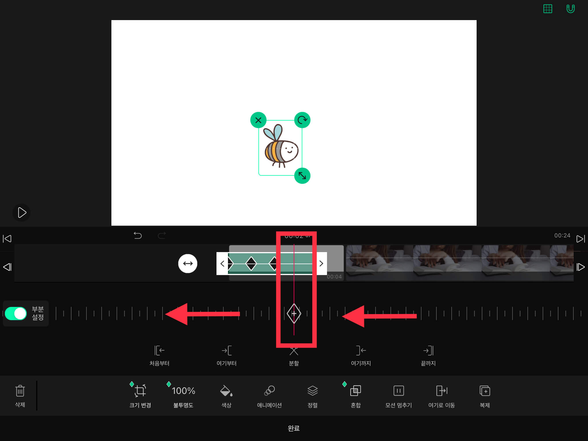Toggle the magnet snap icon
Viewport: 588px width, 441px height.
click(x=570, y=9)
